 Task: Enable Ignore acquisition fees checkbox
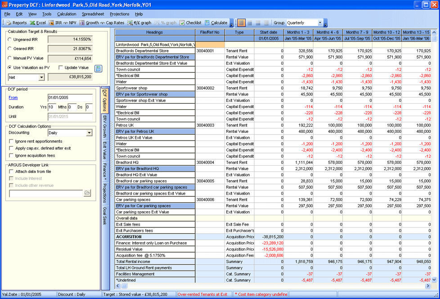12,155
